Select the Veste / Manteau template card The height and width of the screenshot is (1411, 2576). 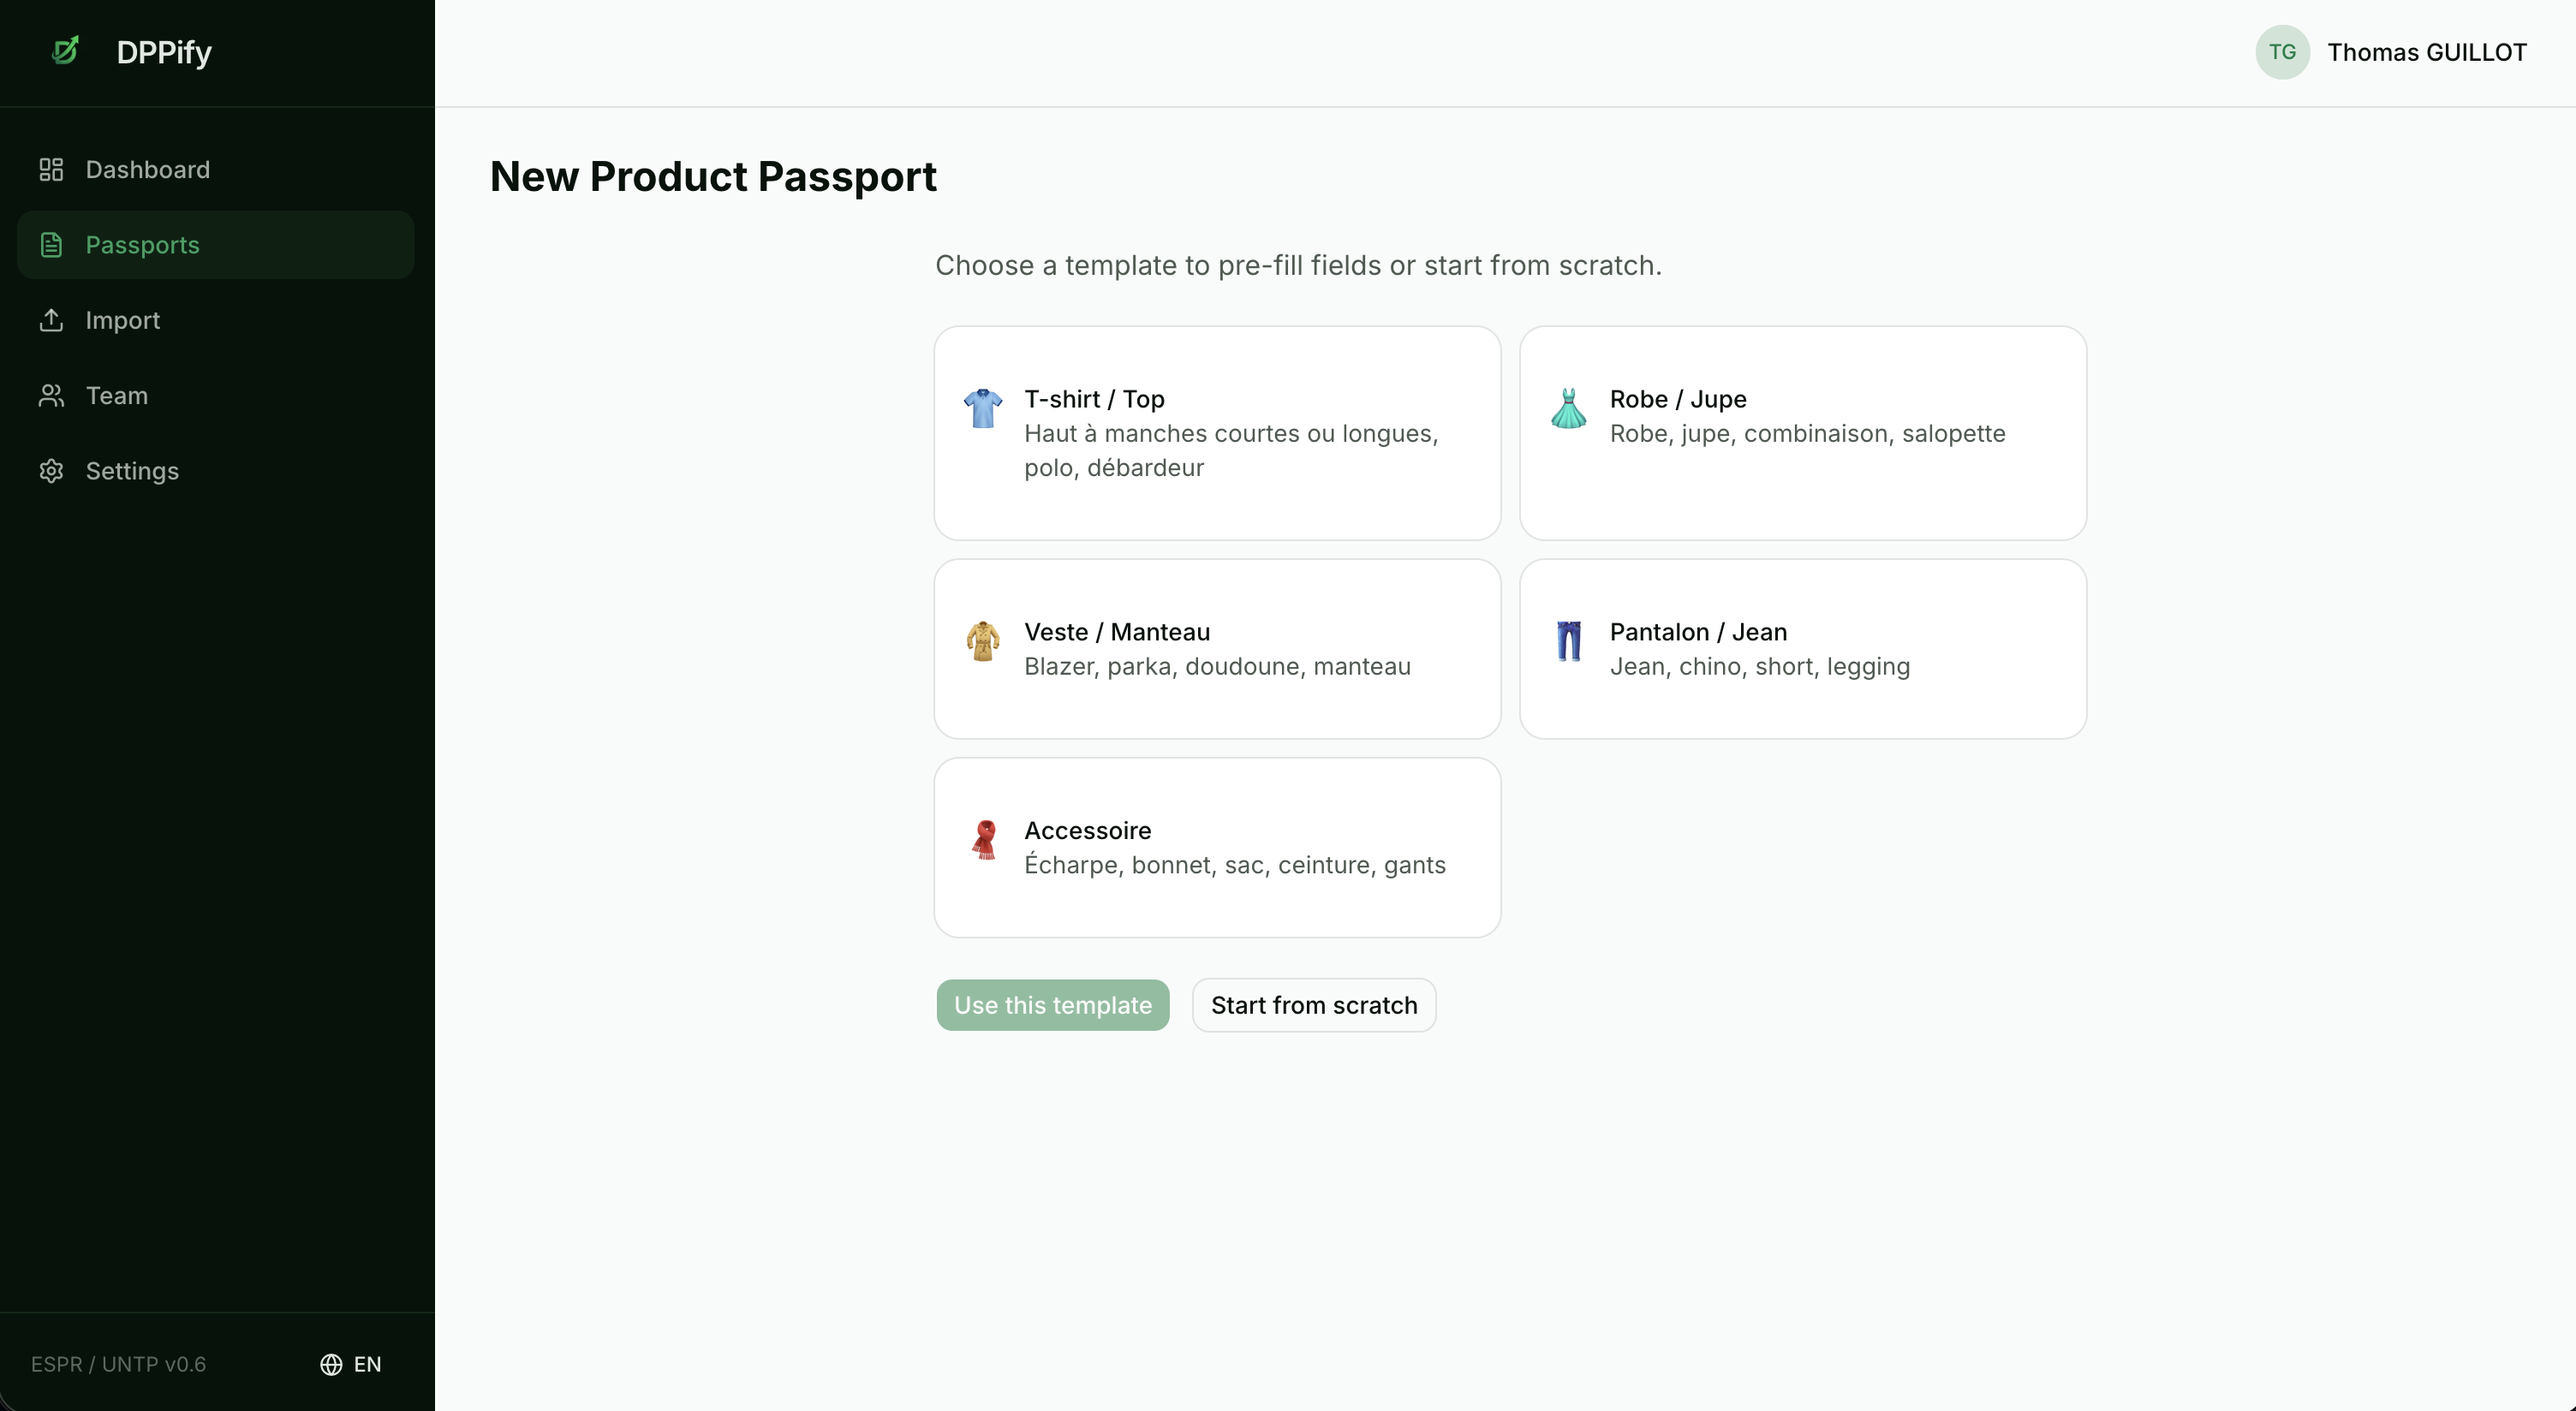(x=1216, y=648)
